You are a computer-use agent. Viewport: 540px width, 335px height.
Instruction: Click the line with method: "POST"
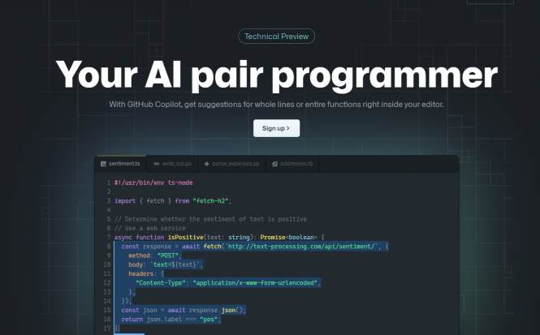(154, 256)
